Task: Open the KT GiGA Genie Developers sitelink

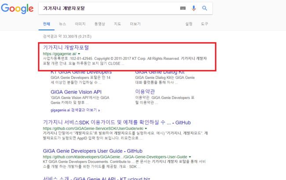Action: (x=81, y=73)
